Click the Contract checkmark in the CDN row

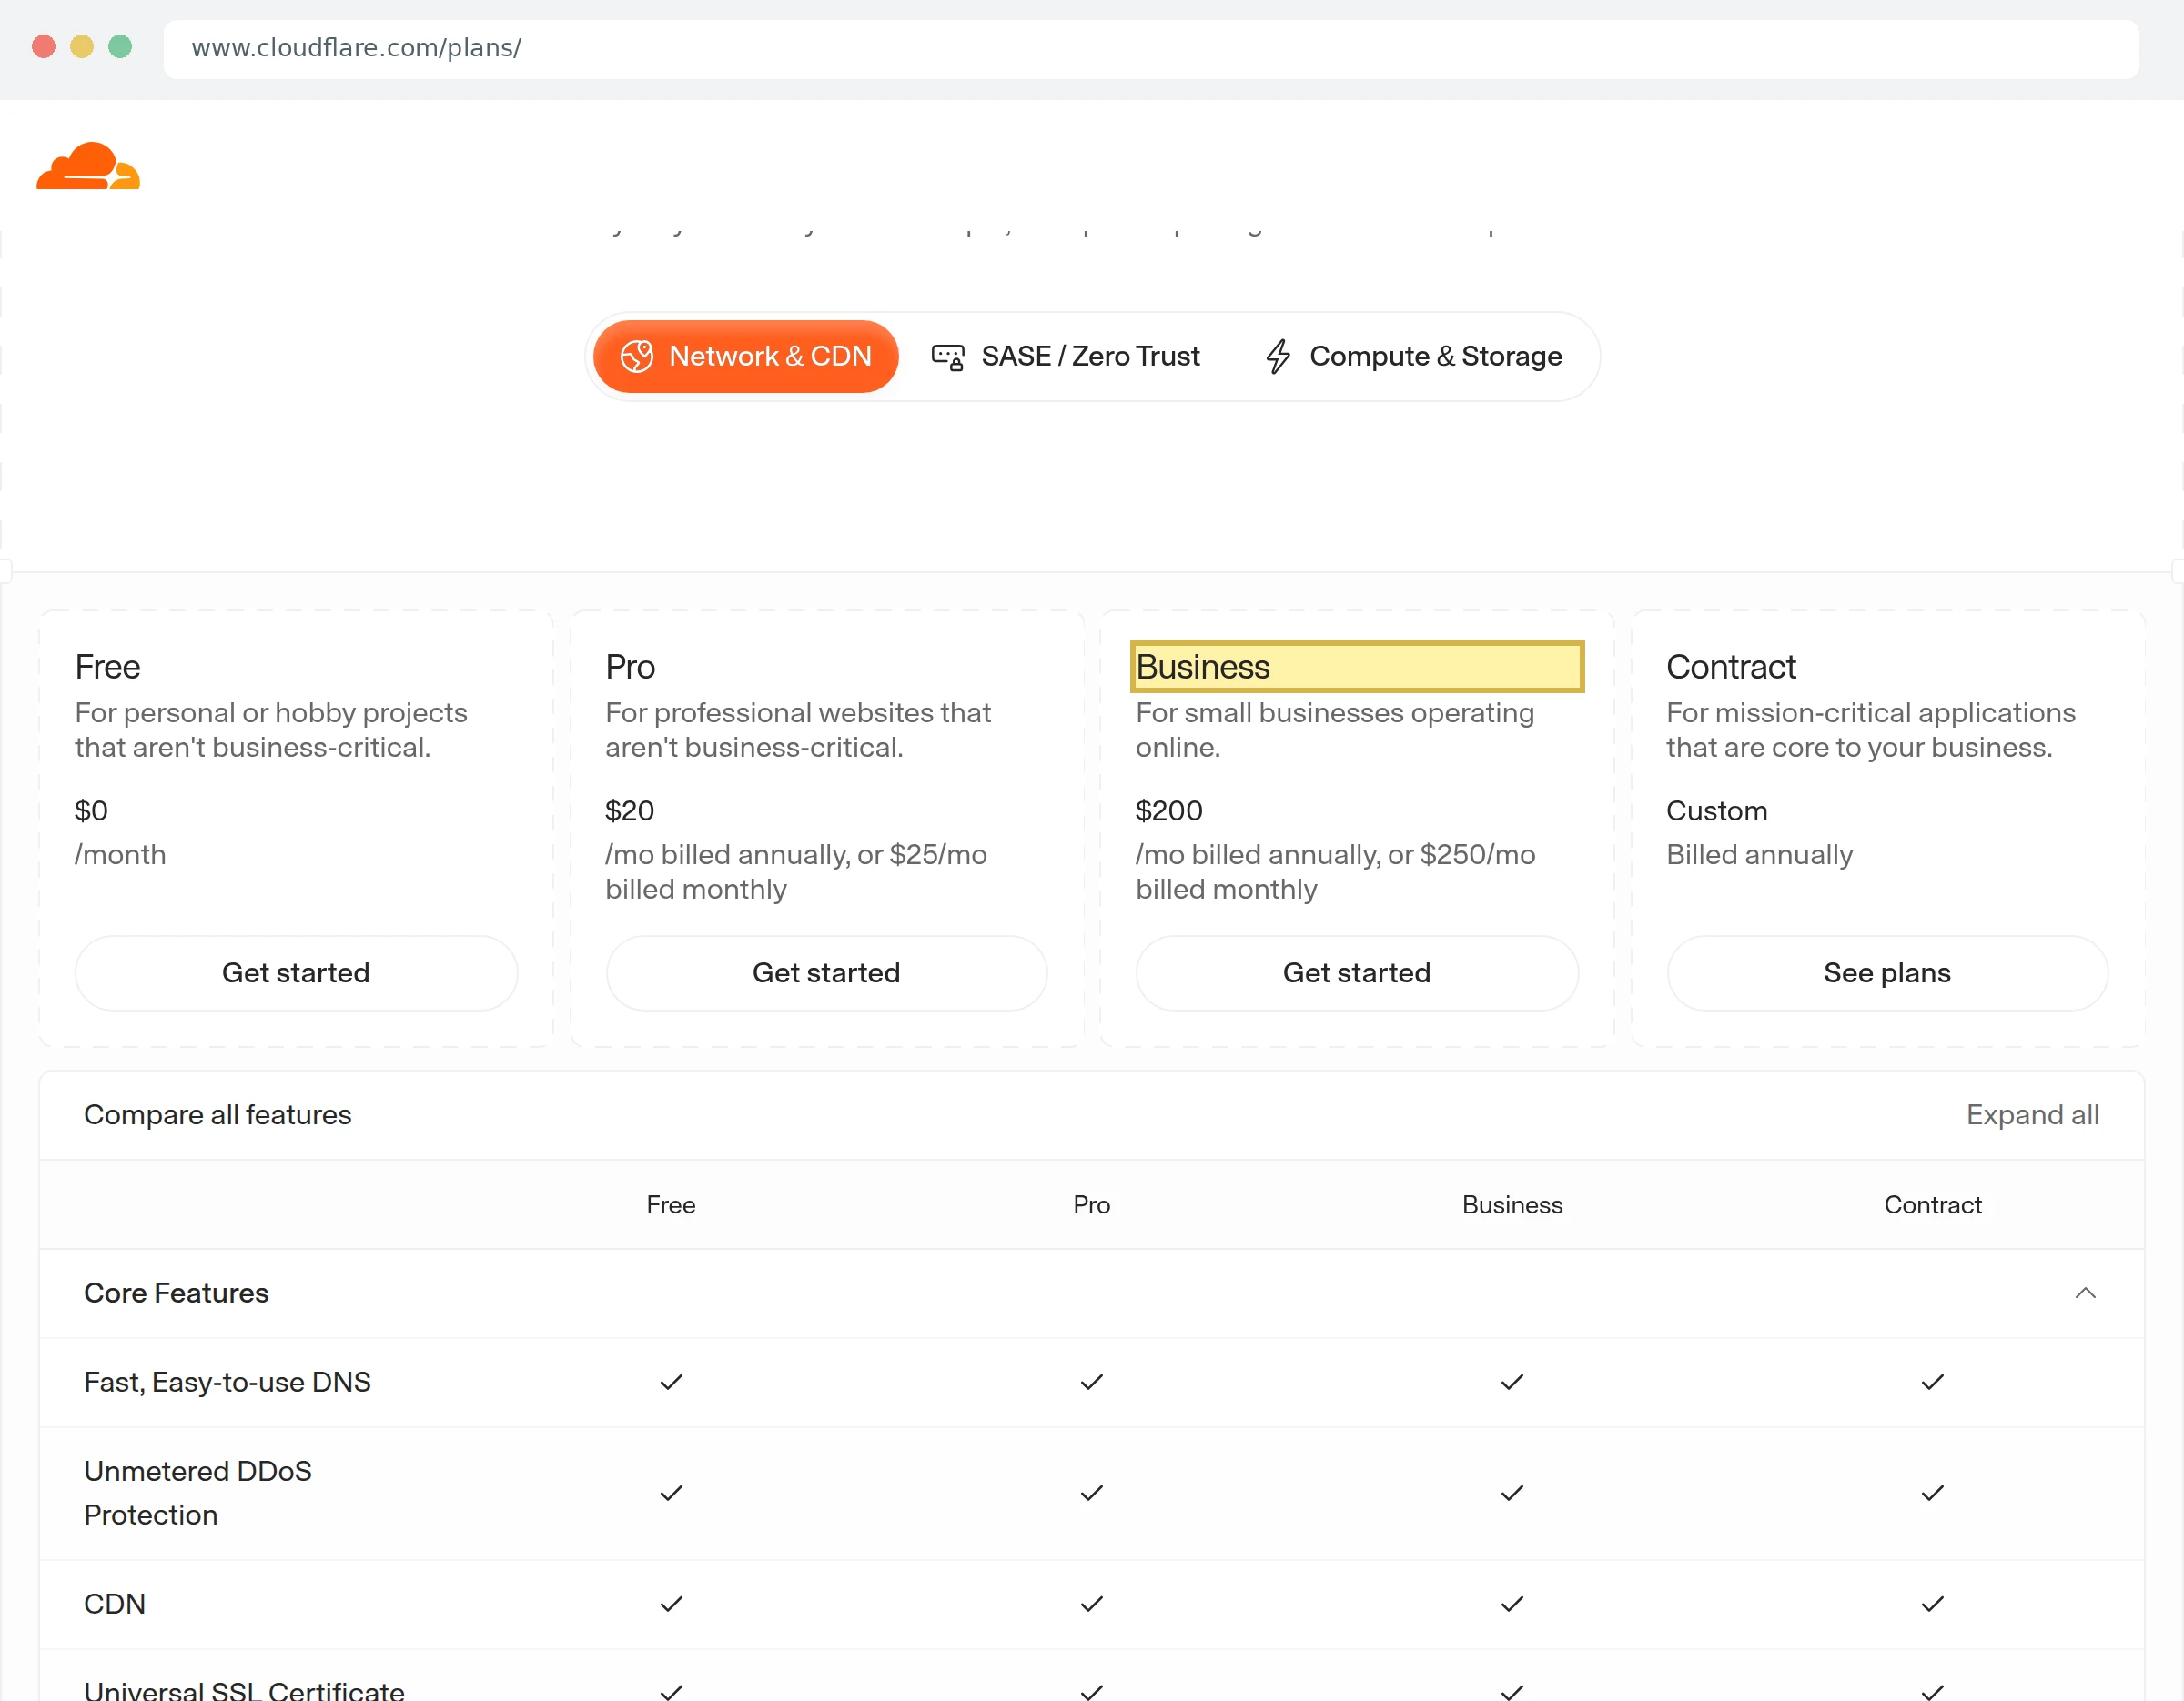pos(1933,1604)
